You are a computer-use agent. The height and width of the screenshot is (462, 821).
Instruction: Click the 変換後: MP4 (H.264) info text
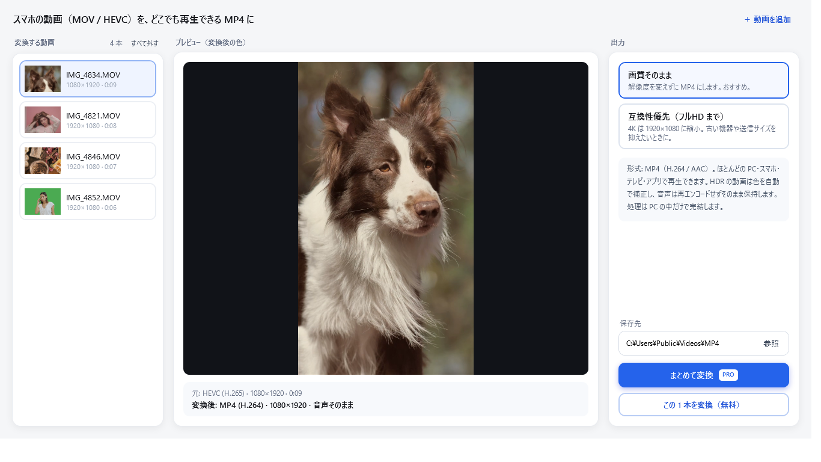[x=273, y=405]
